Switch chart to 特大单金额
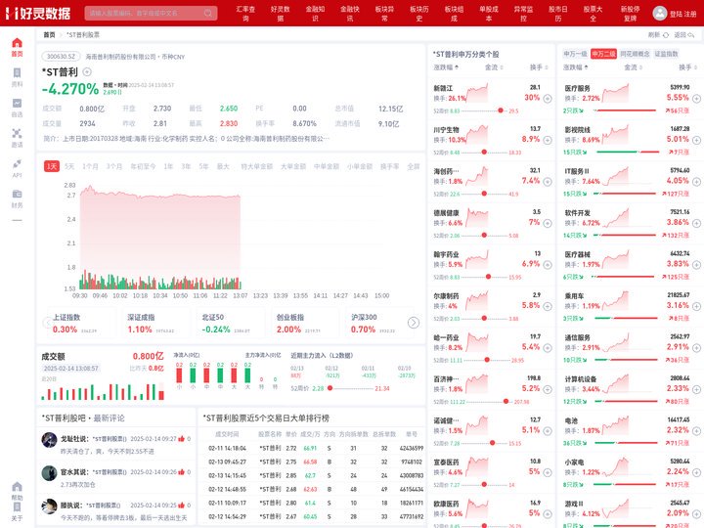This screenshot has width=704, height=528. click(x=257, y=166)
